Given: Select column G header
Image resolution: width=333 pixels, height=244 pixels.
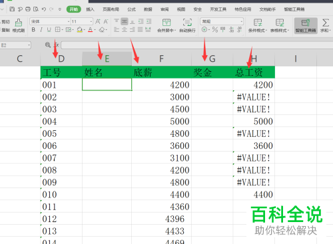Looking at the screenshot, I should 212,59.
